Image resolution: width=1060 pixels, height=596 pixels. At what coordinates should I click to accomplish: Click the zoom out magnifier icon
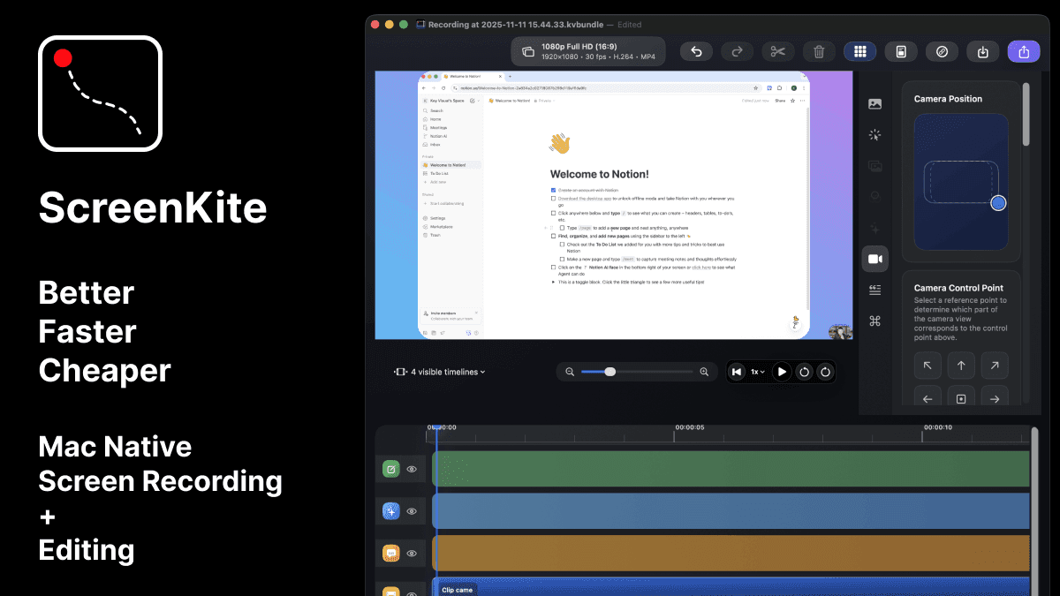pos(570,372)
